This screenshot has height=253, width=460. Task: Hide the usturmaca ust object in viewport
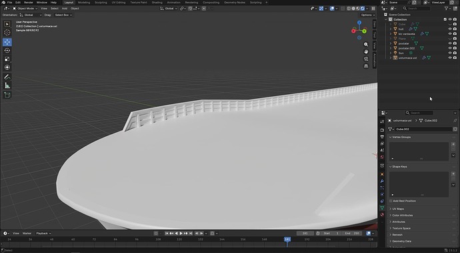tap(450, 58)
